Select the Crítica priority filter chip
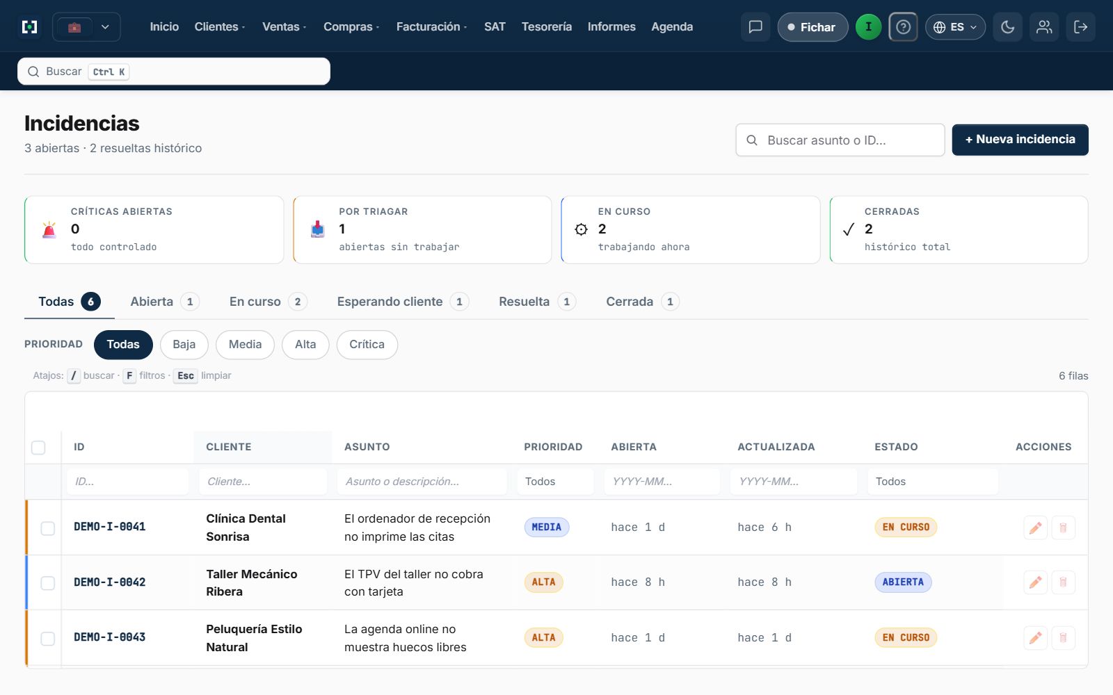This screenshot has height=695, width=1113. point(367,345)
